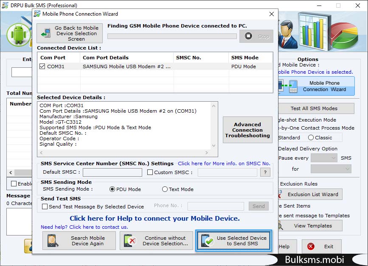
Task: Click the pie chart graphic in banner
Action: [345, 35]
